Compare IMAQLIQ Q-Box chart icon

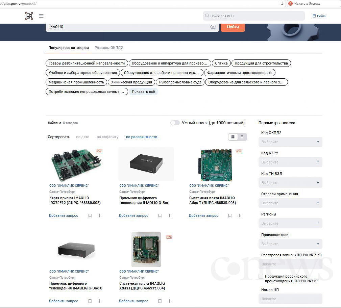coord(169,215)
